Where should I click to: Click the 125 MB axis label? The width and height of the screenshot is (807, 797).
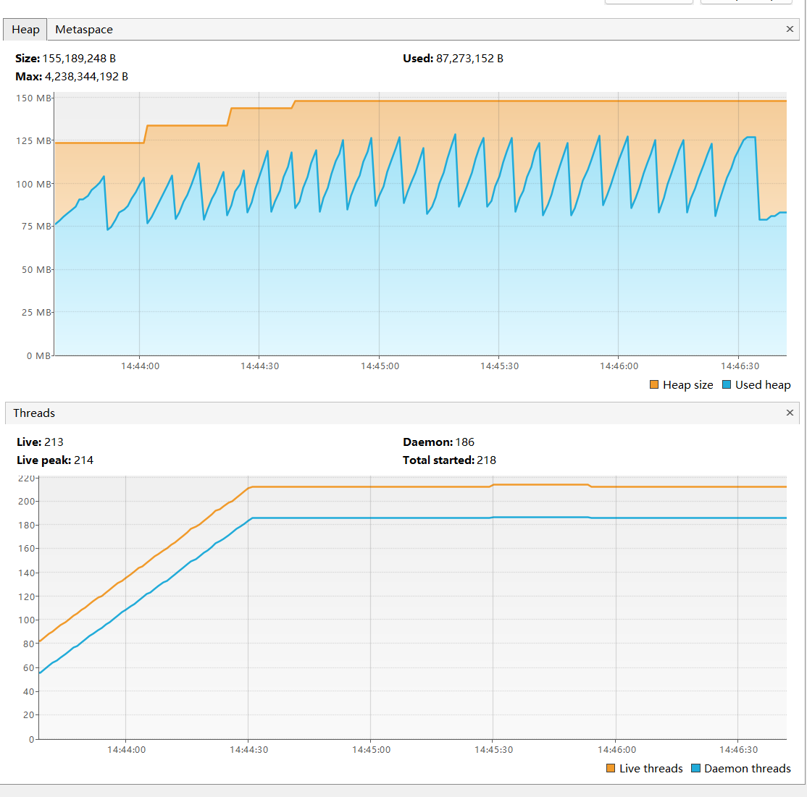coord(34,141)
